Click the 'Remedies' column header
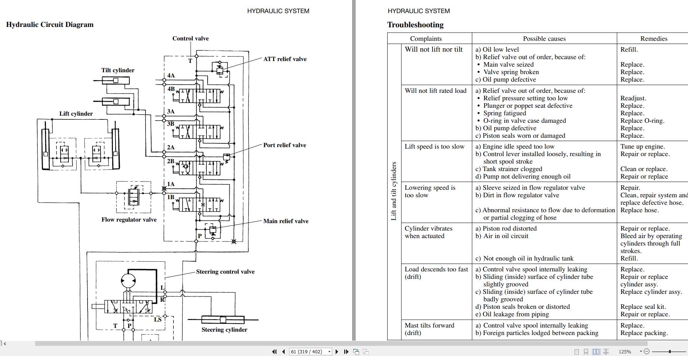The height and width of the screenshot is (356, 688). point(654,39)
